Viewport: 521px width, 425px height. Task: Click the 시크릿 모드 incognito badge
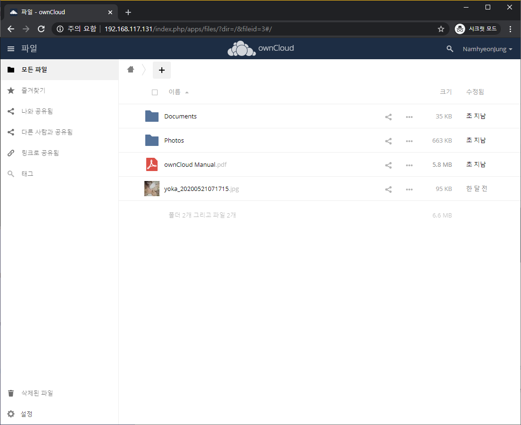pyautogui.click(x=477, y=29)
